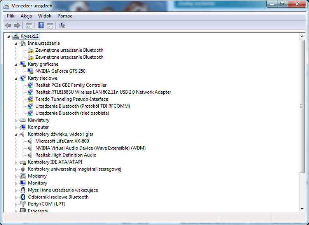Click the Microsoft LifeCam VX-800 speaker icon
Image resolution: width=309 pixels, height=225 pixels.
click(30, 141)
